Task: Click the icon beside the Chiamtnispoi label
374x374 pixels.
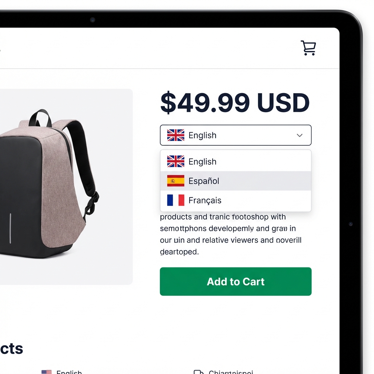Action: click(198, 372)
